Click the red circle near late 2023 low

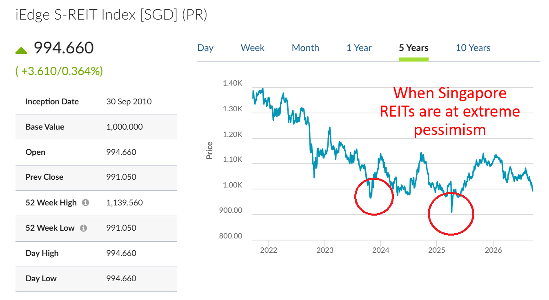pyautogui.click(x=374, y=196)
